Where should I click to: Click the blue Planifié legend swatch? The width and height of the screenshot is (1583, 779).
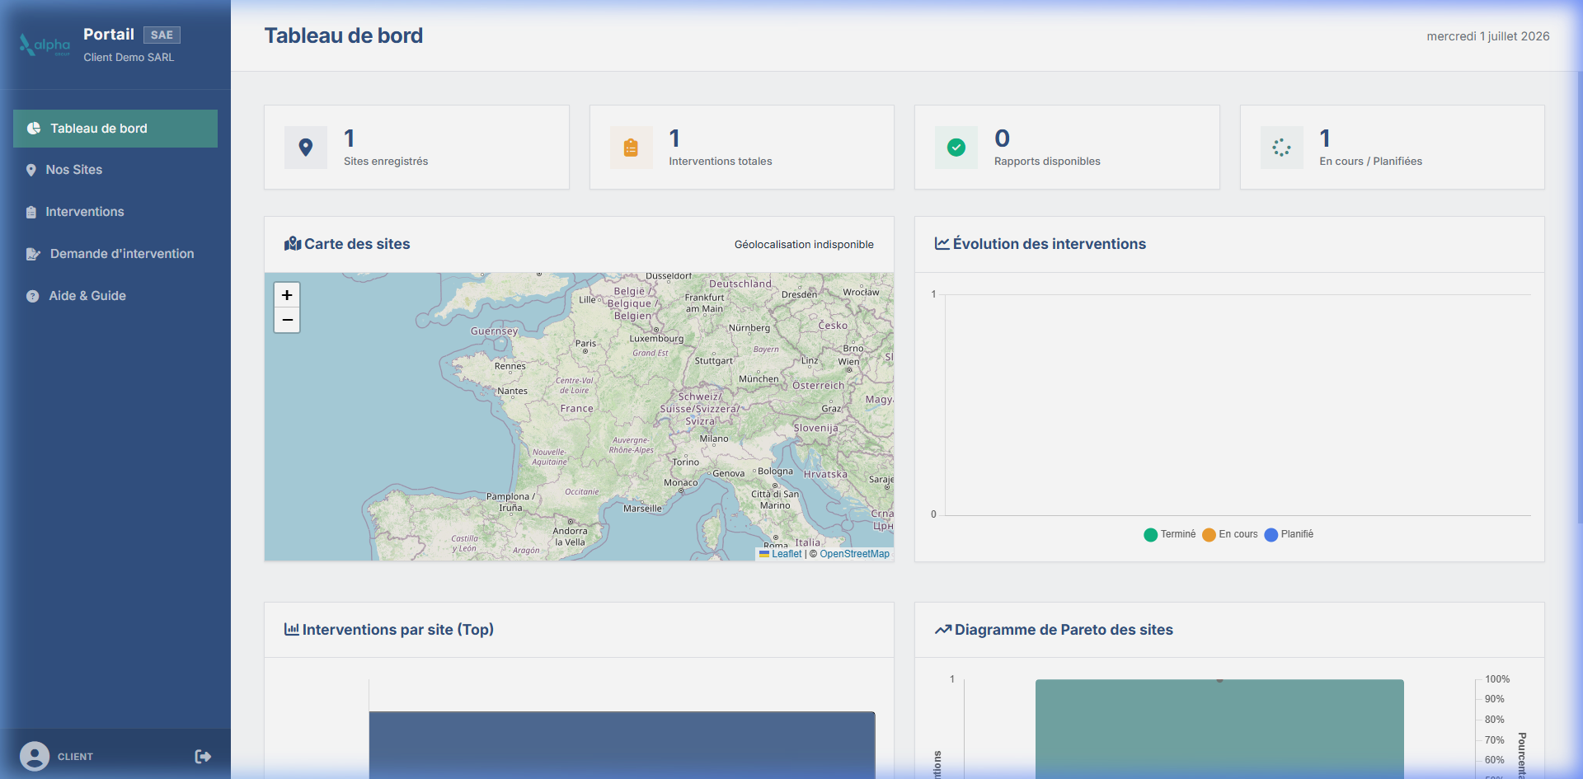1271,535
